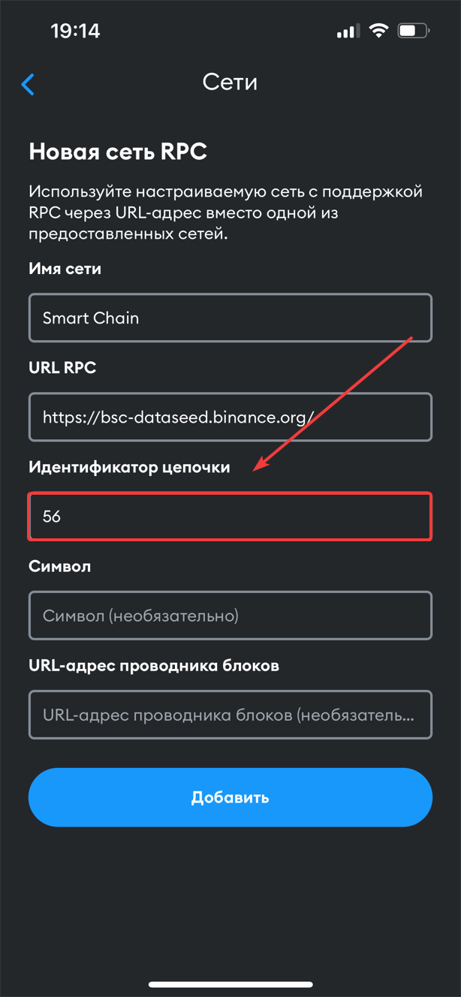Tap the home indicator bar

pos(230,984)
